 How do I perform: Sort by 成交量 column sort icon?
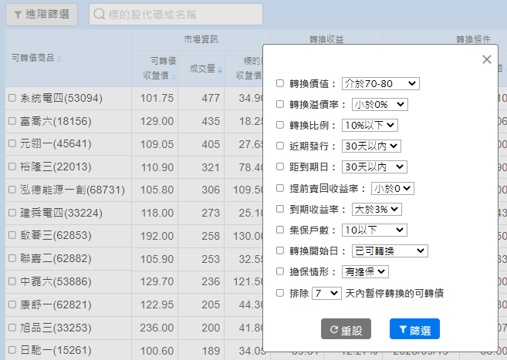pyautogui.click(x=219, y=71)
